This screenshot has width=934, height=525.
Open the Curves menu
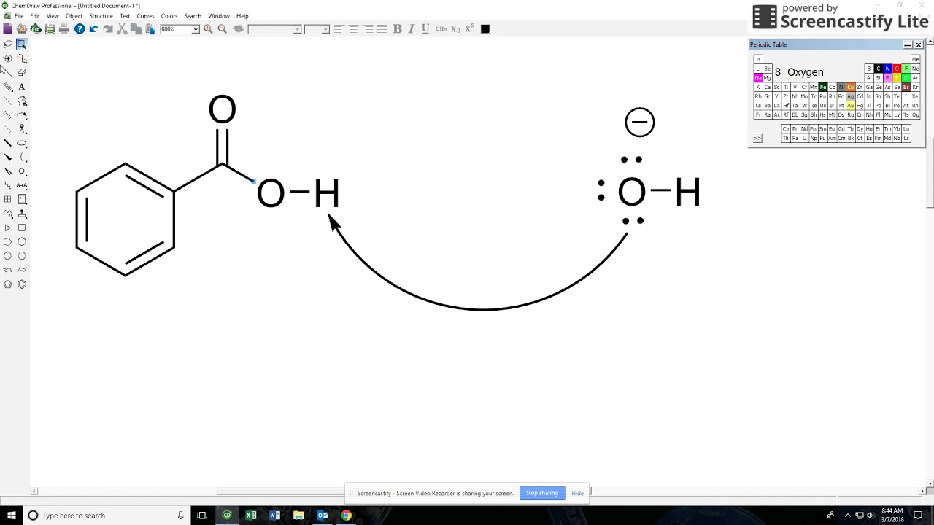click(x=145, y=16)
